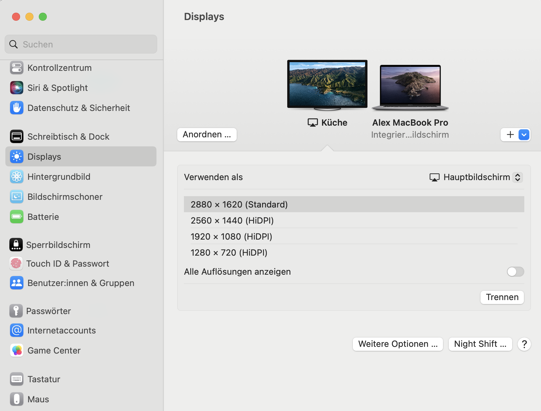Viewport: 541px width, 411px height.
Task: Open the Batterie settings icon
Action: click(x=17, y=217)
